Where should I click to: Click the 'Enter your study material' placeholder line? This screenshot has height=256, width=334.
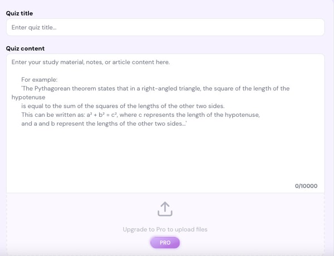click(x=91, y=62)
